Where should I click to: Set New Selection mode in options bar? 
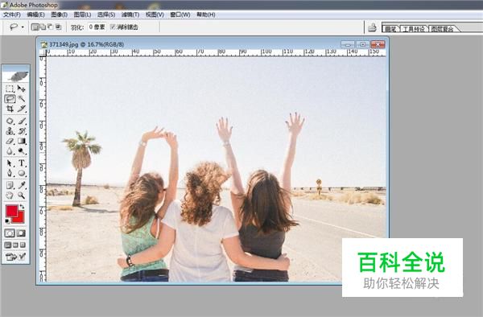pos(35,27)
